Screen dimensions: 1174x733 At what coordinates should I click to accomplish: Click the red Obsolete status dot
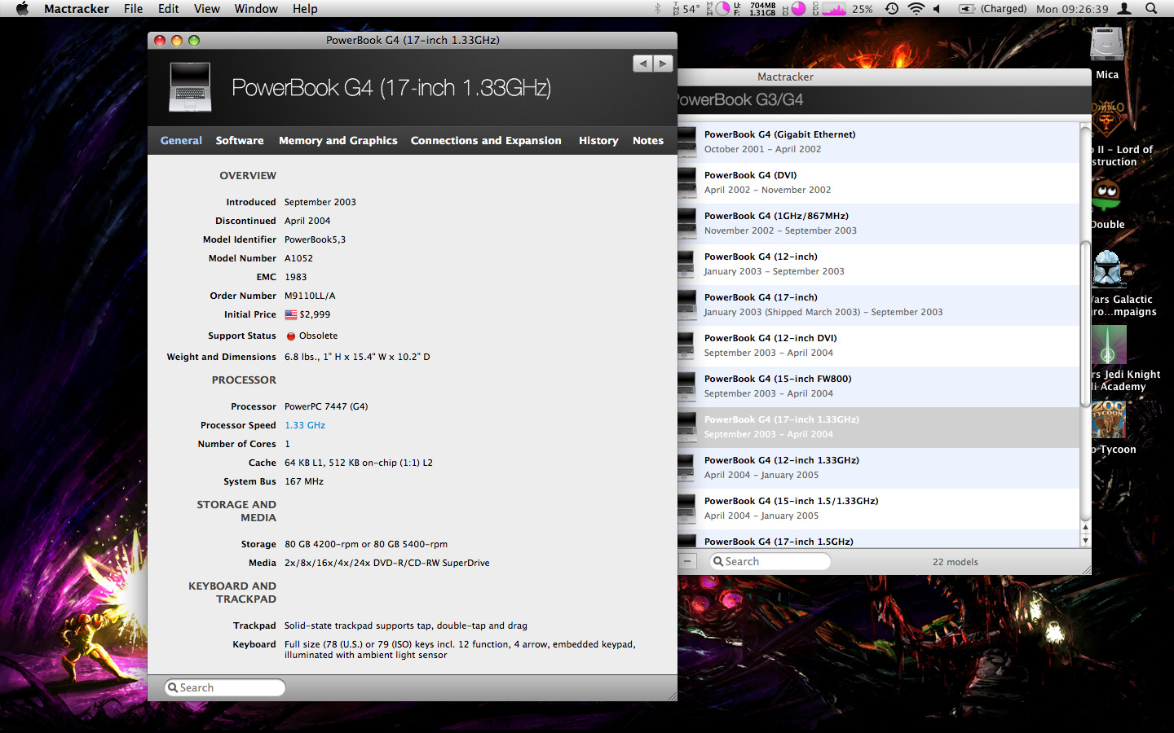290,336
